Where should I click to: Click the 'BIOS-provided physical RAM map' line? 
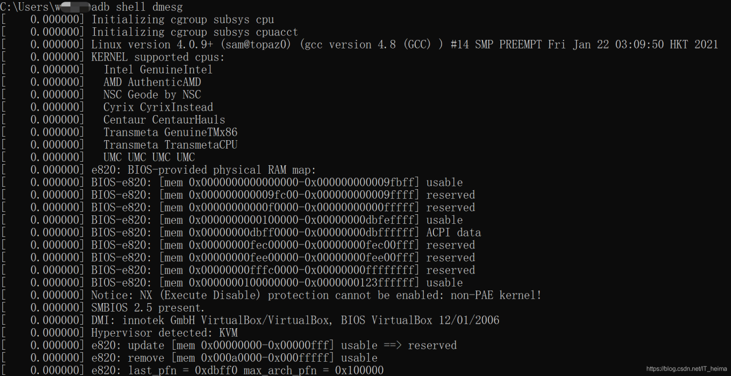point(203,170)
